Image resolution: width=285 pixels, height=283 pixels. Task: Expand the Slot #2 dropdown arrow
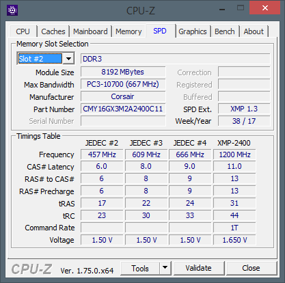[68, 59]
